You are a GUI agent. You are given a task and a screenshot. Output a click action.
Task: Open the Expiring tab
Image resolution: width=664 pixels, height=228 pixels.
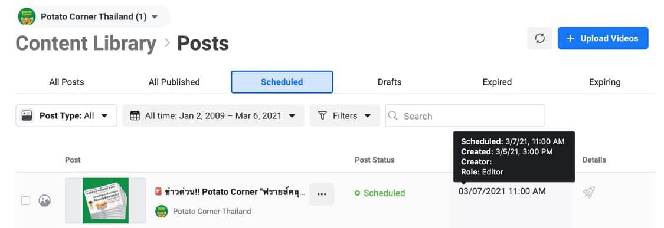coord(605,82)
